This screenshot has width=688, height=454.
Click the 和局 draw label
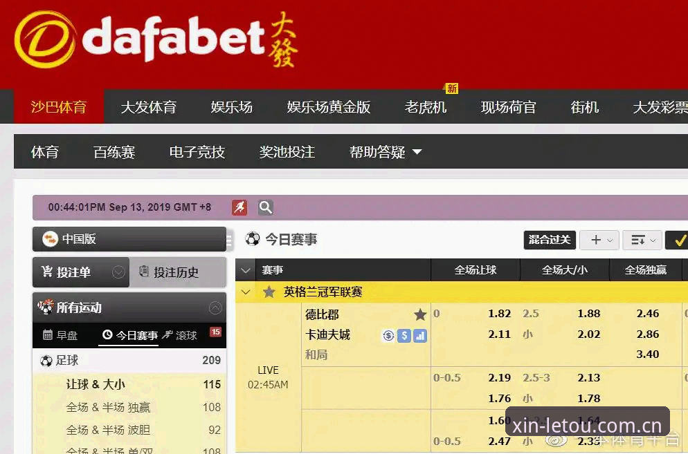click(x=316, y=354)
